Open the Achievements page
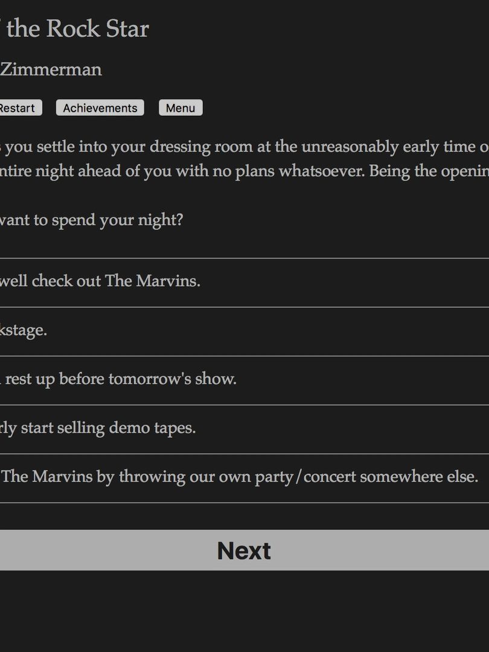489x652 pixels. point(100,108)
